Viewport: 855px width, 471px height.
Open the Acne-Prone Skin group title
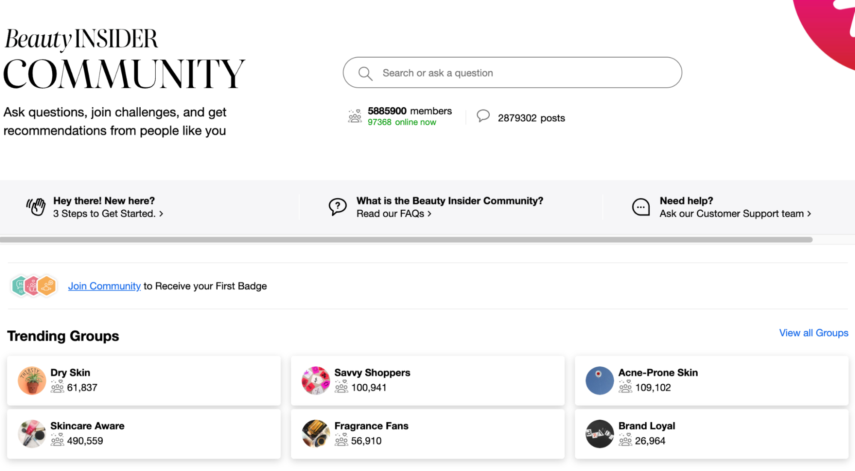(658, 372)
